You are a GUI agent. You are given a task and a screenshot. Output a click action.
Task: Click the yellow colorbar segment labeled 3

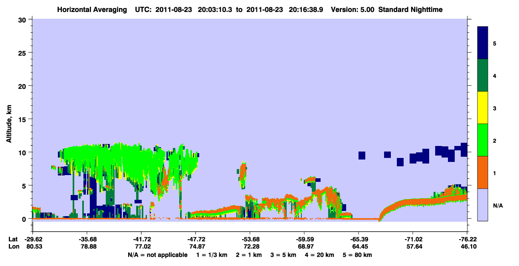click(483, 108)
